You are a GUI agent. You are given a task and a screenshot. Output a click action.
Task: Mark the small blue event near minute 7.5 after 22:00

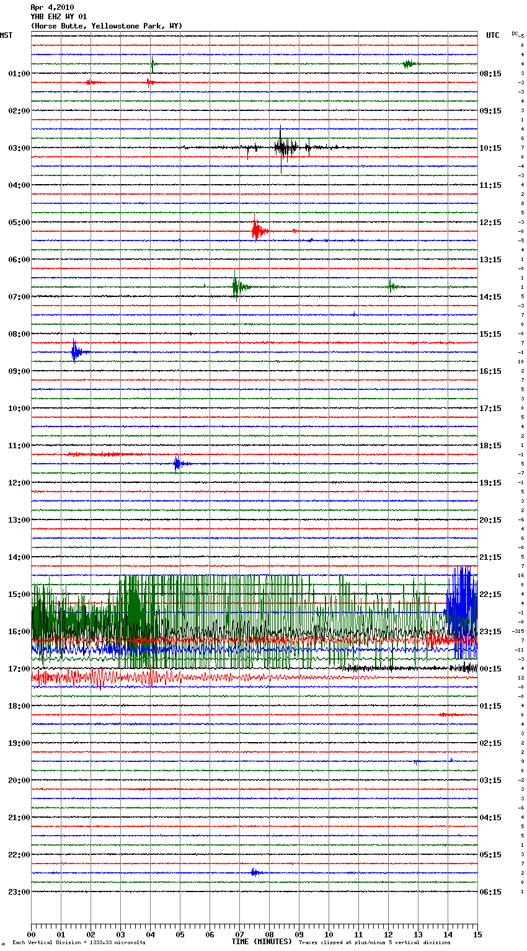[256, 872]
